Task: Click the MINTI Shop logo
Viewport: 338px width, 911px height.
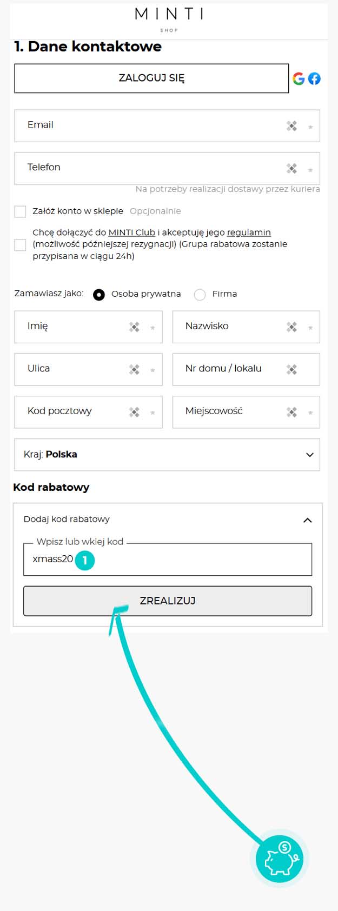Action: click(x=169, y=19)
